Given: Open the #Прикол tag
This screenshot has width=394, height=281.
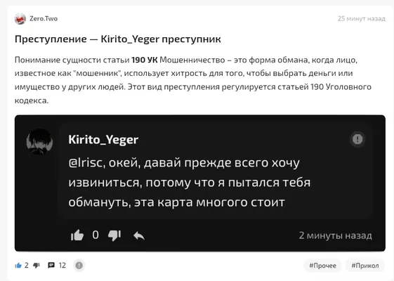Looking at the screenshot, I should coord(365,266).
